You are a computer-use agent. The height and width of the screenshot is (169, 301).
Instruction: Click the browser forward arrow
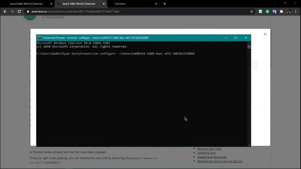tap(12, 11)
